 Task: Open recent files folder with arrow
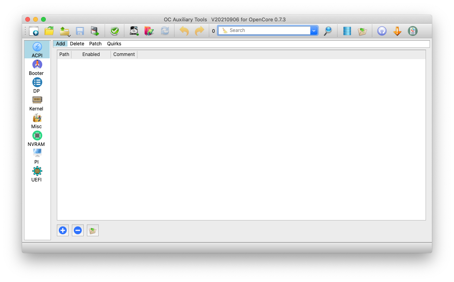[65, 31]
